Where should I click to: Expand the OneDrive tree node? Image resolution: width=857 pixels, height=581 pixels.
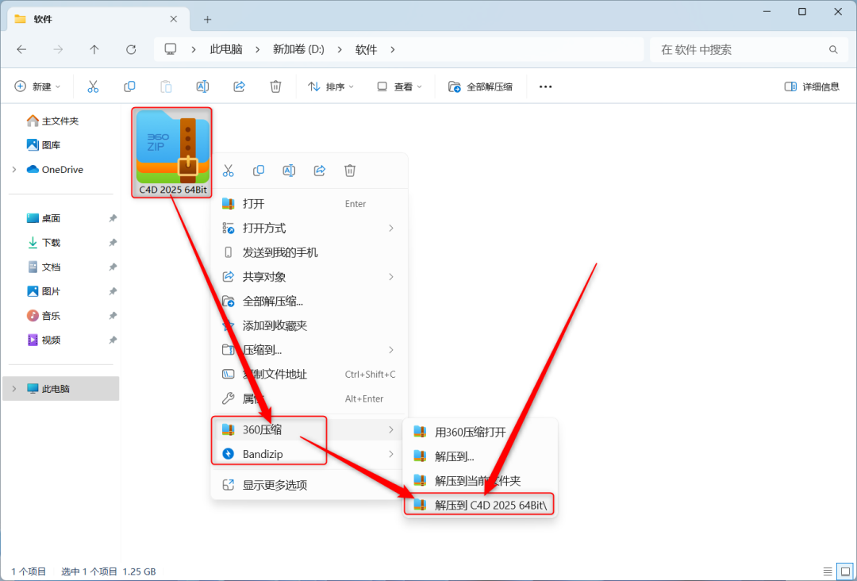(x=14, y=169)
